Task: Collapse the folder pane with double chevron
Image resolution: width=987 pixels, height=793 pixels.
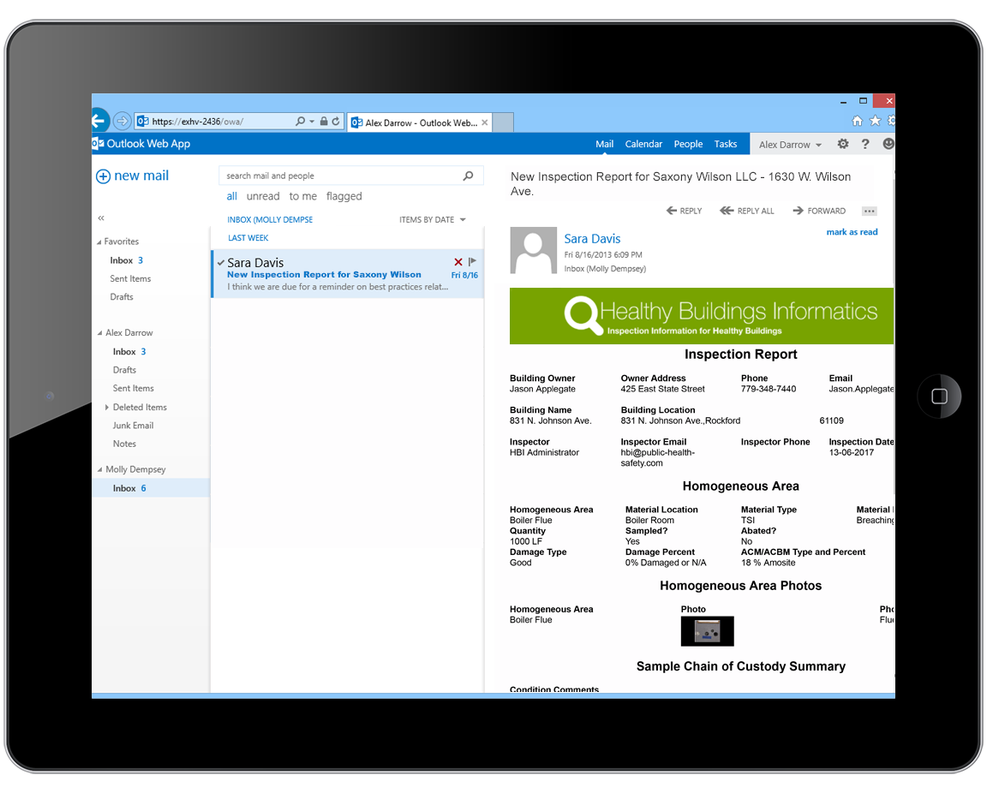Action: click(x=101, y=218)
